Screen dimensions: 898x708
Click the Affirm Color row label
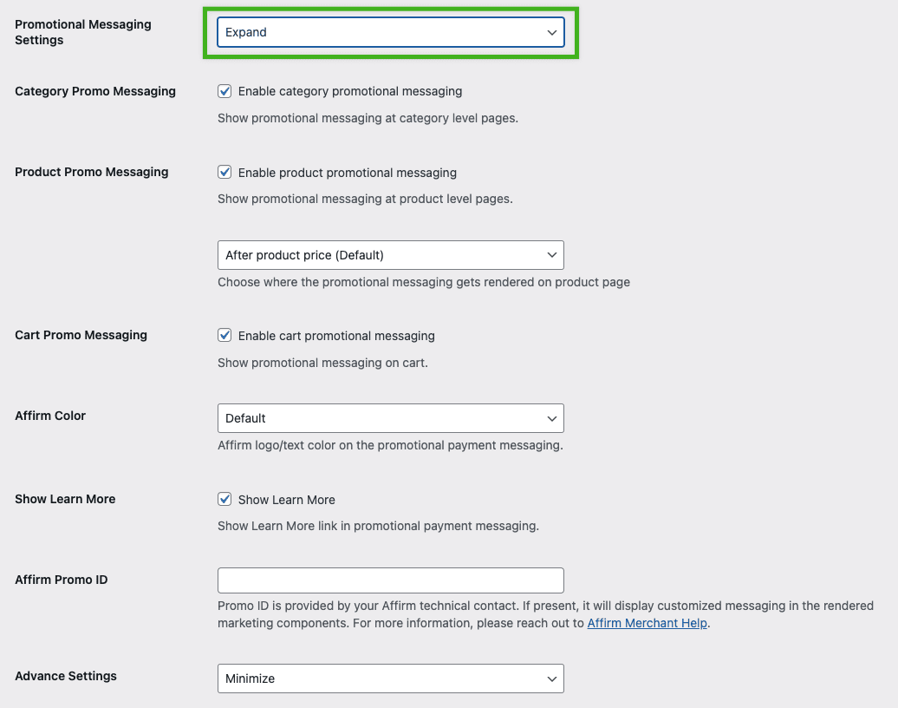50,415
